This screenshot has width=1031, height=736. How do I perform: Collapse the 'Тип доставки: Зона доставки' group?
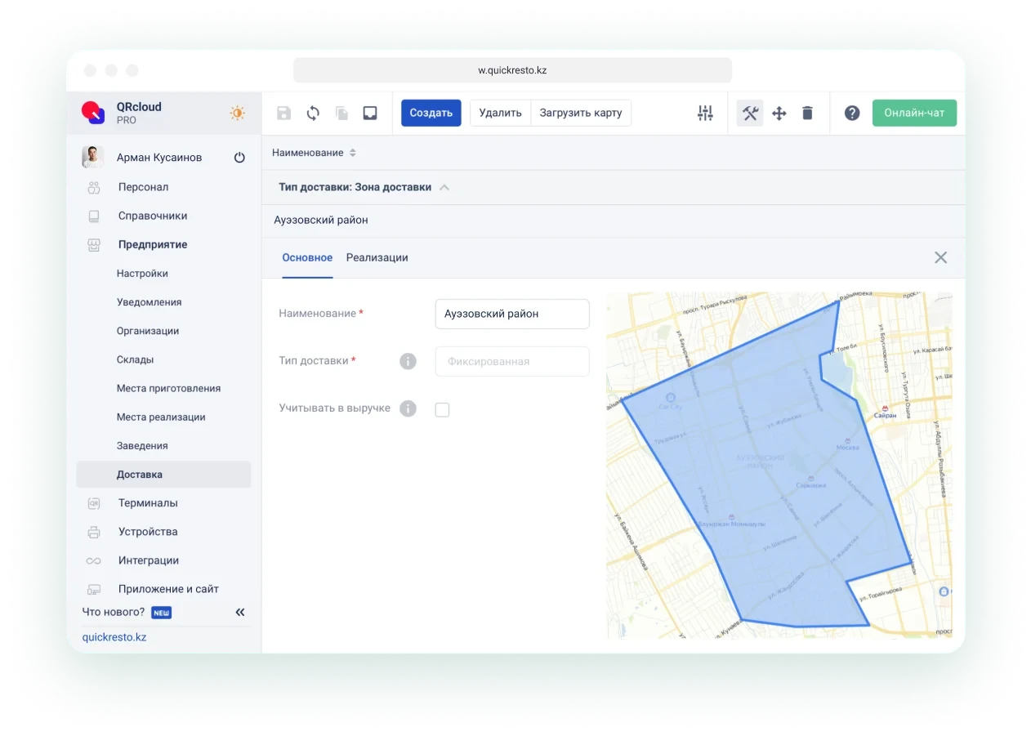pos(444,187)
